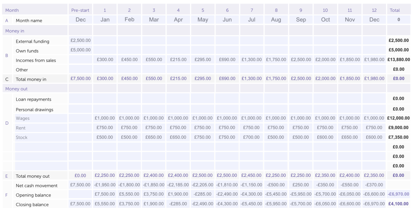Screen dimensions: 418x216
Task: Click the September sales £2,500.00 cell
Action: (301, 60)
